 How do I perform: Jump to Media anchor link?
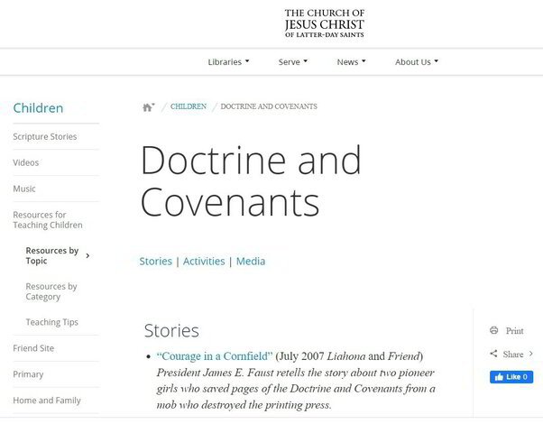click(251, 262)
